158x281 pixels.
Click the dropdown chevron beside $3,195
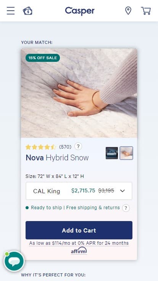tap(123, 191)
